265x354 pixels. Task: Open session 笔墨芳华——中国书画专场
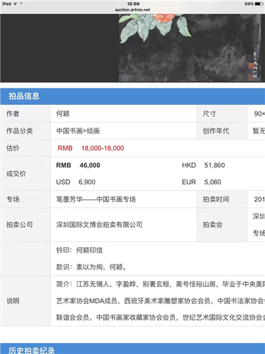96,199
